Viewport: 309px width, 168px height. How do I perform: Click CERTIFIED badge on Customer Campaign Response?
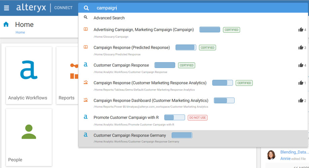pyautogui.click(x=187, y=65)
